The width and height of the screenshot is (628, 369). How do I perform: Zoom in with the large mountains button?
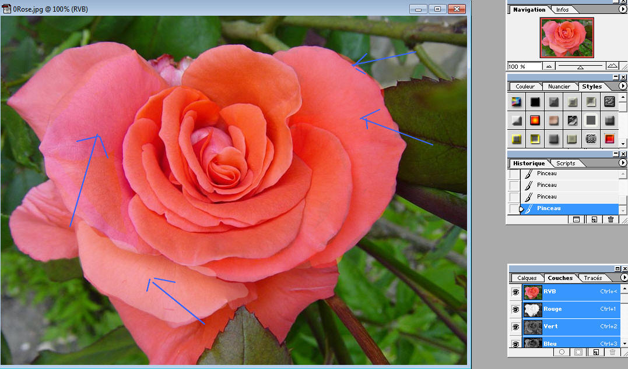(x=612, y=66)
